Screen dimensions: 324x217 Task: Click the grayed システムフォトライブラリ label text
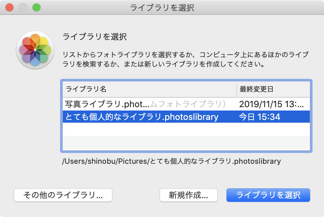point(188,104)
